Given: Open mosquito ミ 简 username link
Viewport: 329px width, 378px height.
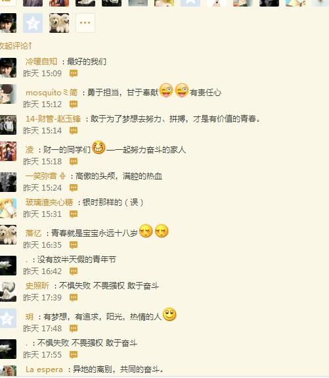Looking at the screenshot, I should click(51, 93).
